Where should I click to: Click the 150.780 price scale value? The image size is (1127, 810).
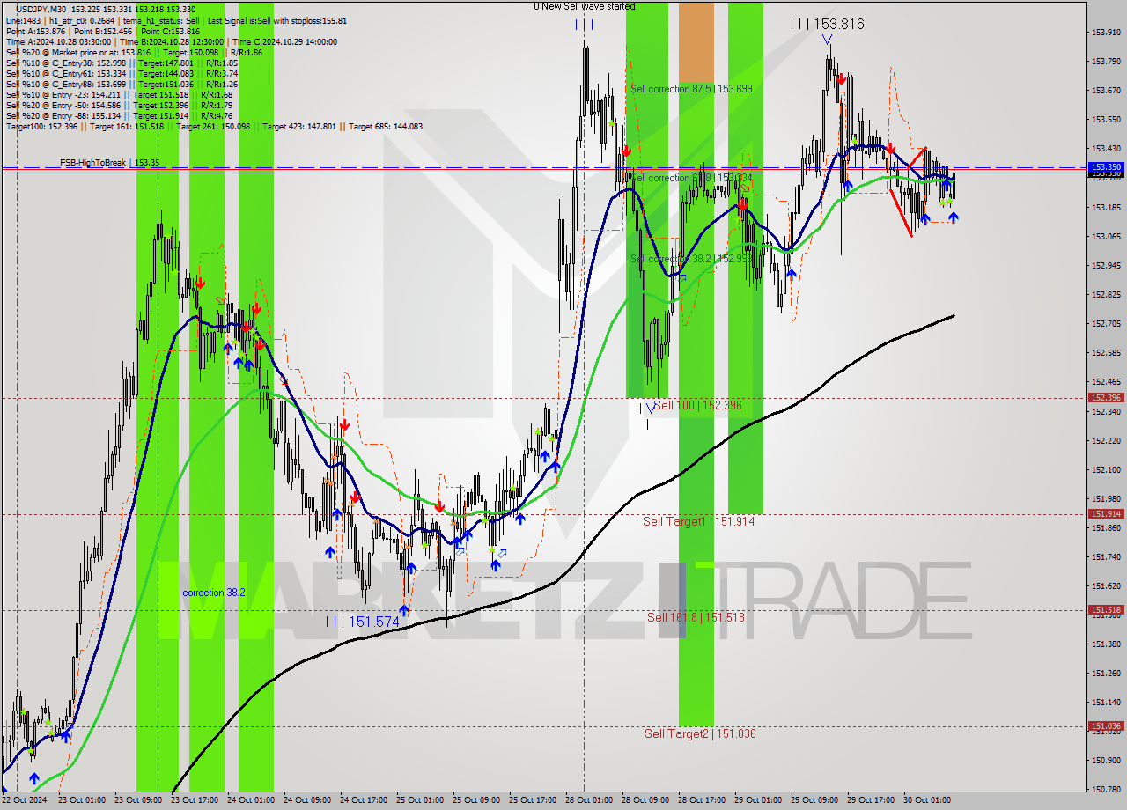[x=1106, y=789]
